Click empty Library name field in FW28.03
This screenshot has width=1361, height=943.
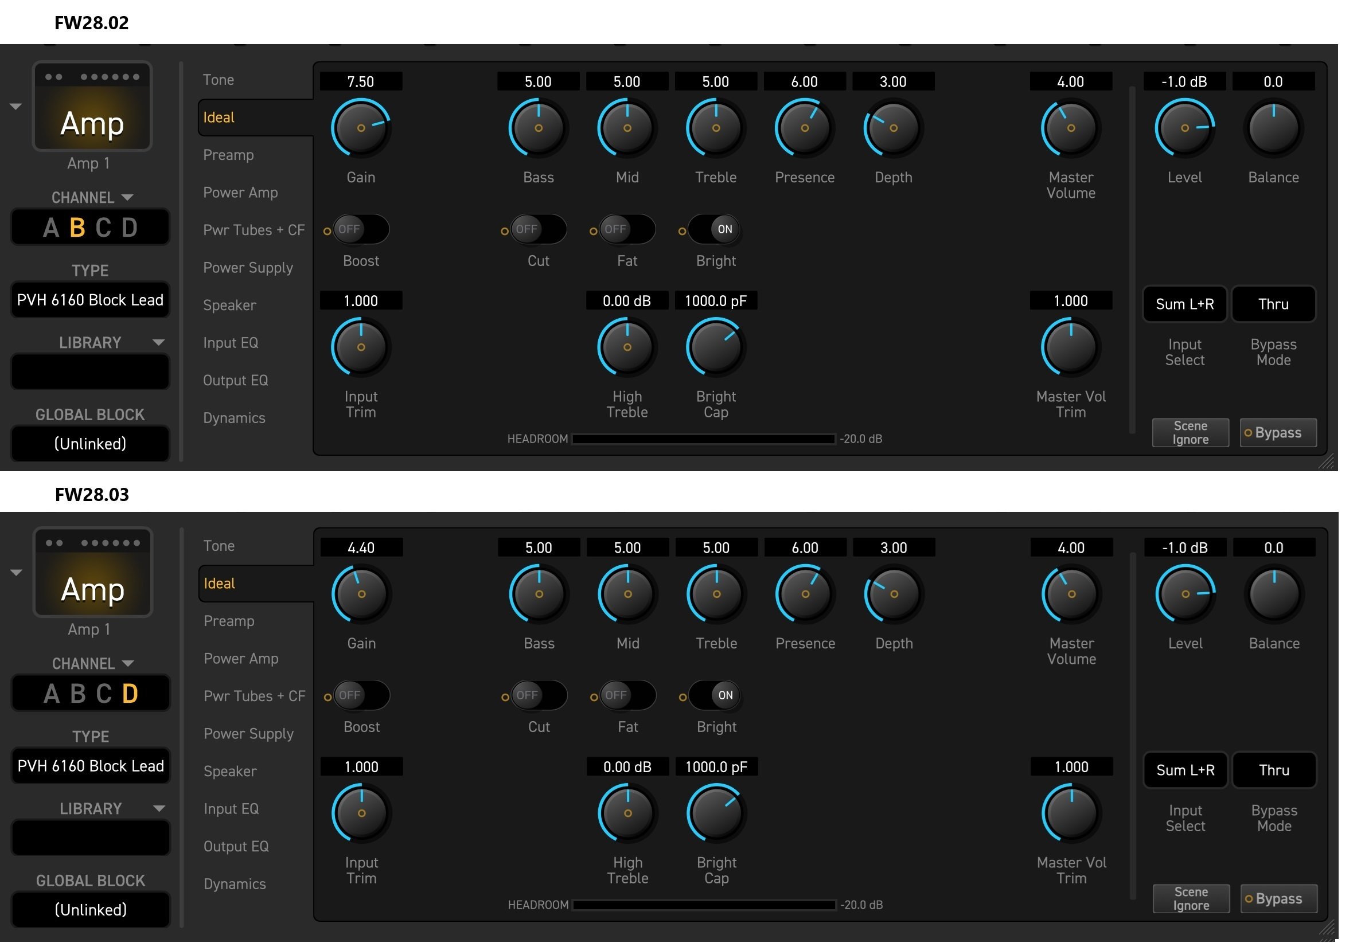(x=91, y=839)
